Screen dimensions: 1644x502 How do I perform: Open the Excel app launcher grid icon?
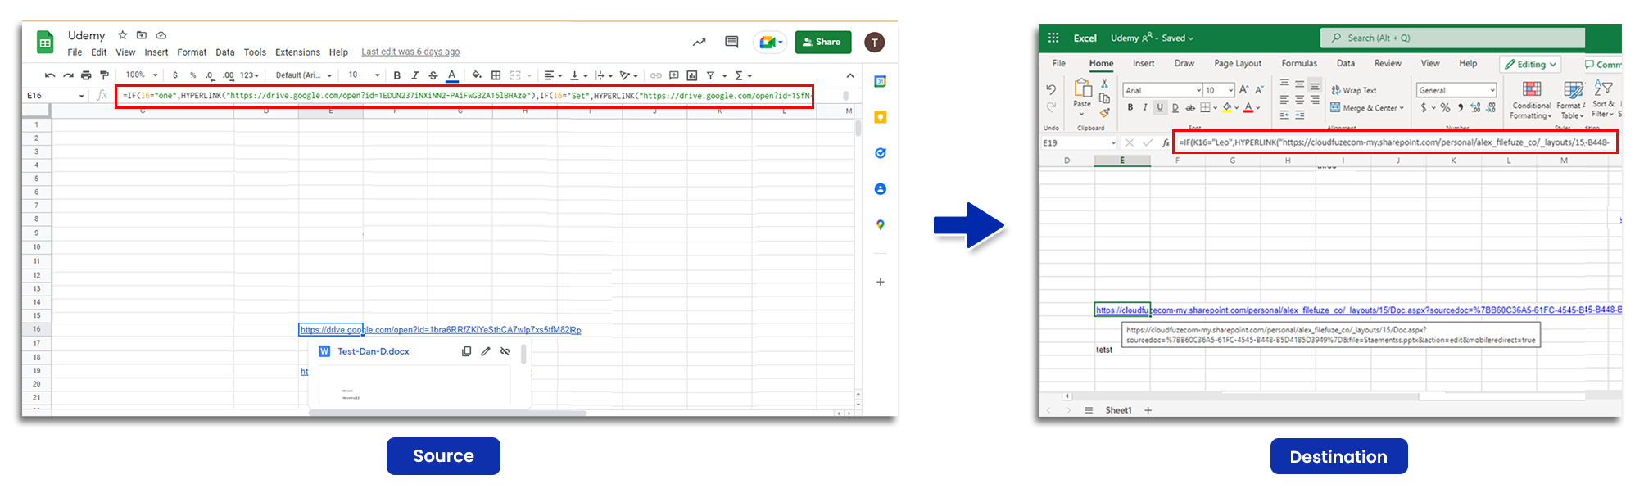1053,38
